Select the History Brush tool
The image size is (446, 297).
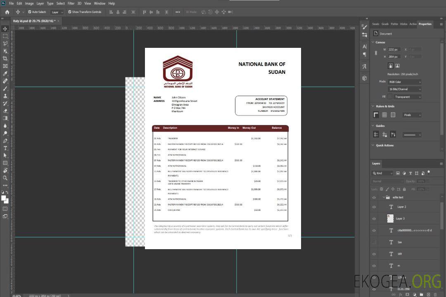pyautogui.click(x=5, y=104)
